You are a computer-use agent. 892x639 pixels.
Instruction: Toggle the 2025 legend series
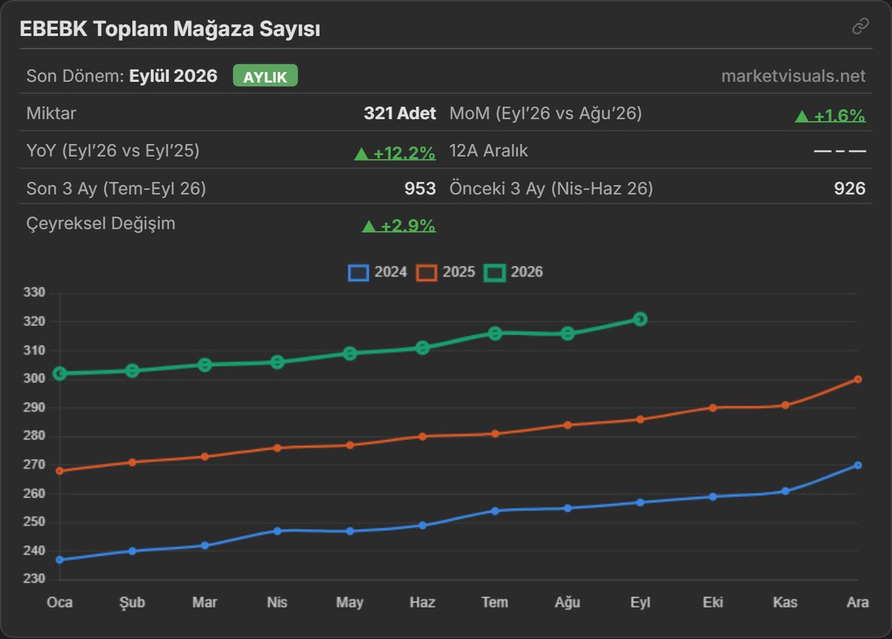446,272
